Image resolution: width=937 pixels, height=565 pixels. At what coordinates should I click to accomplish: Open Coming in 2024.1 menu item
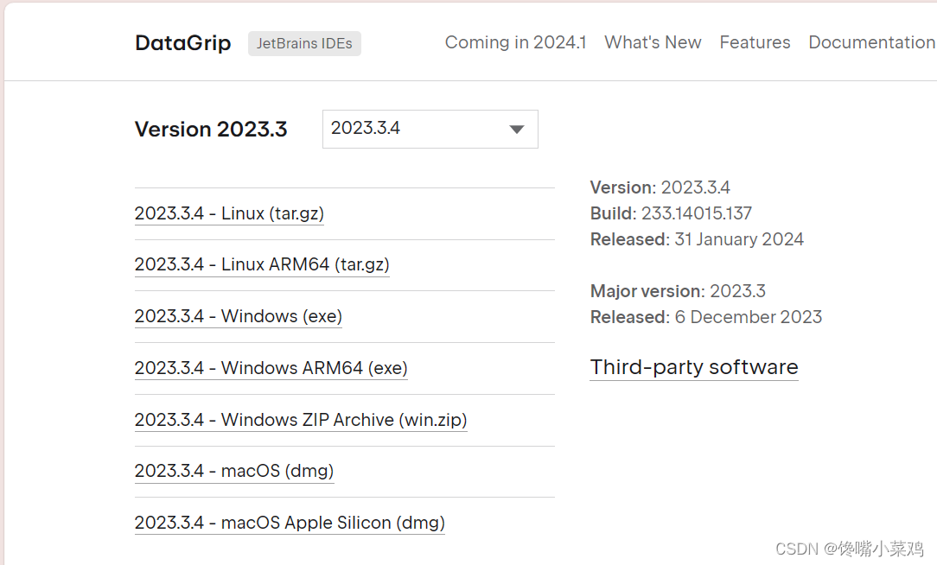pyautogui.click(x=516, y=42)
